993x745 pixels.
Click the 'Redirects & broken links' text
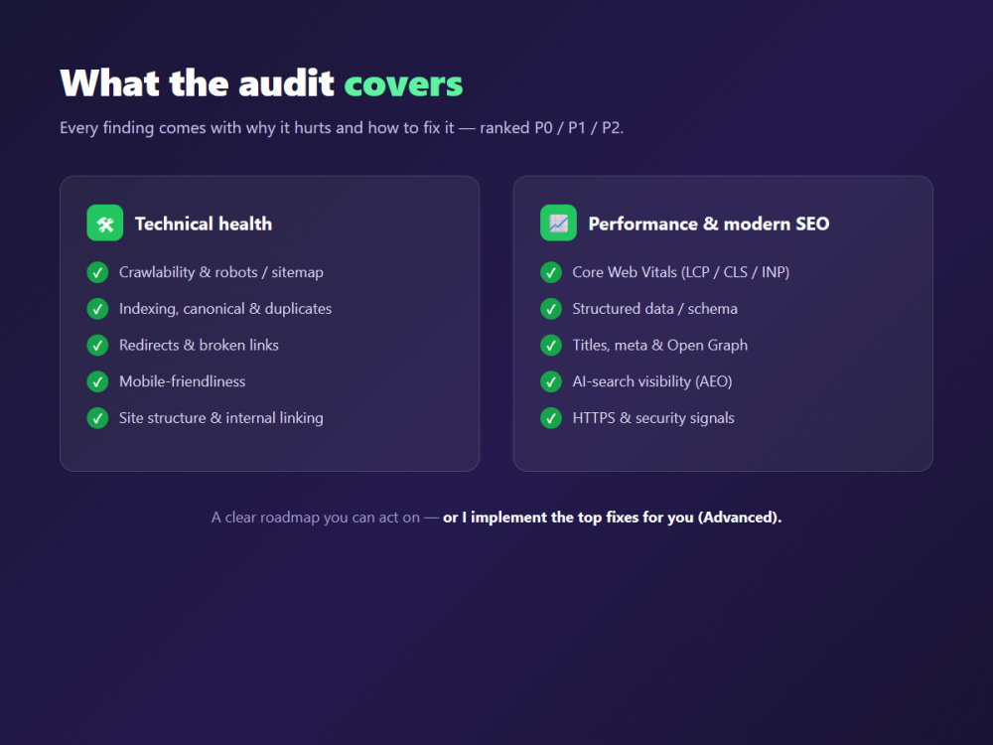(199, 346)
